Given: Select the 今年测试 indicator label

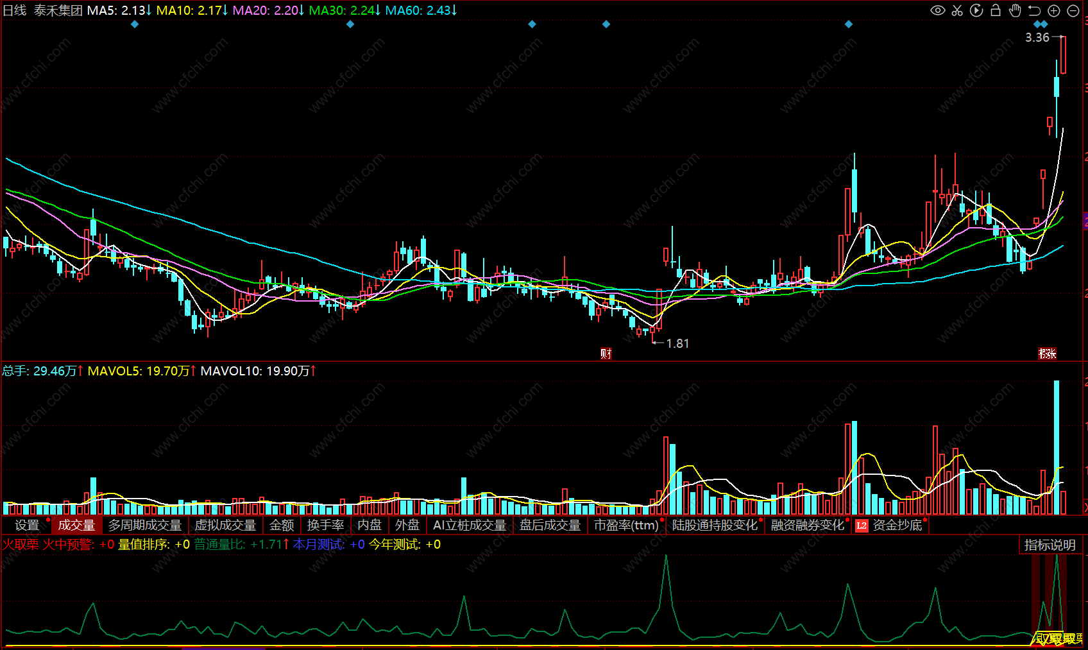Looking at the screenshot, I should point(405,544).
